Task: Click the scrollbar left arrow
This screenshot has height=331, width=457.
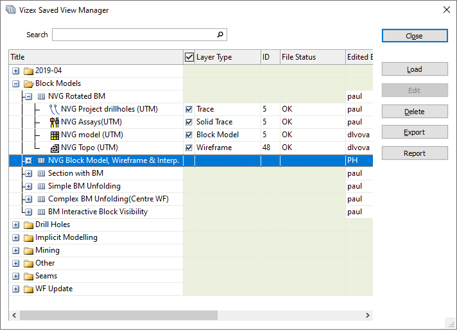Action: tap(14, 315)
